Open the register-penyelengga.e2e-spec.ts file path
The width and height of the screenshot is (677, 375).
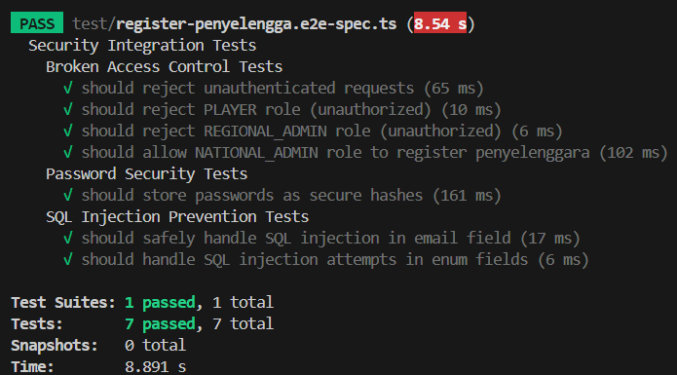click(x=235, y=23)
